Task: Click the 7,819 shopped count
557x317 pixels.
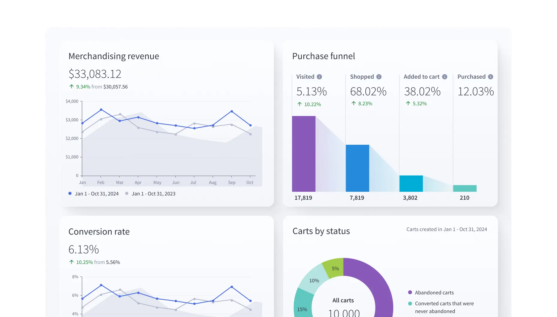Action: pyautogui.click(x=357, y=198)
